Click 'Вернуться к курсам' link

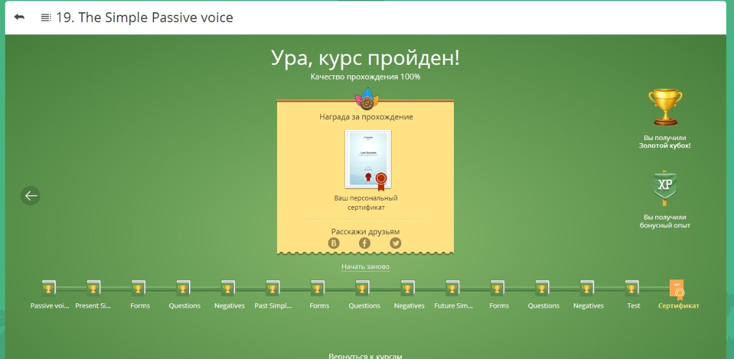coord(365,355)
